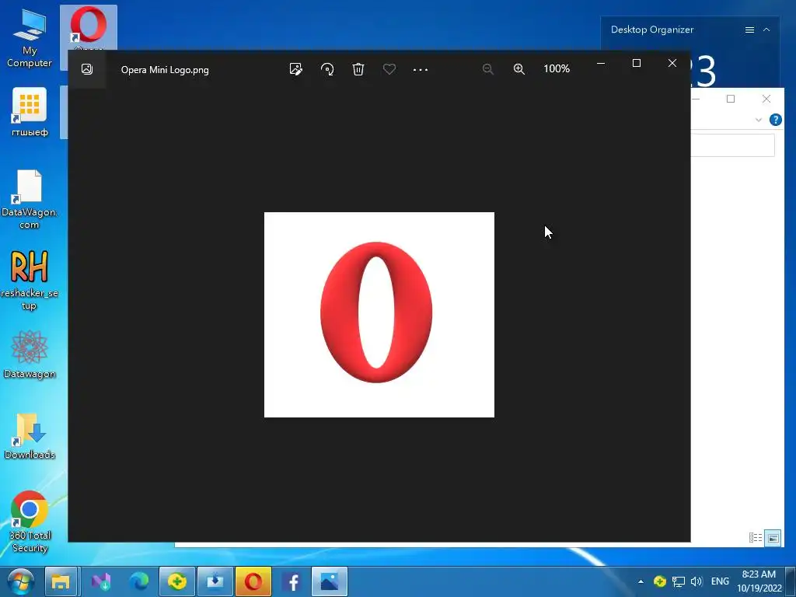Launch Microsoft Edge from taskbar

pyautogui.click(x=138, y=581)
